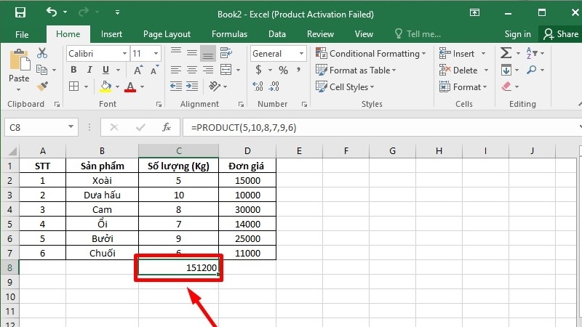The height and width of the screenshot is (327, 582).
Task: Open the font size 11 dropdown
Action: point(156,53)
